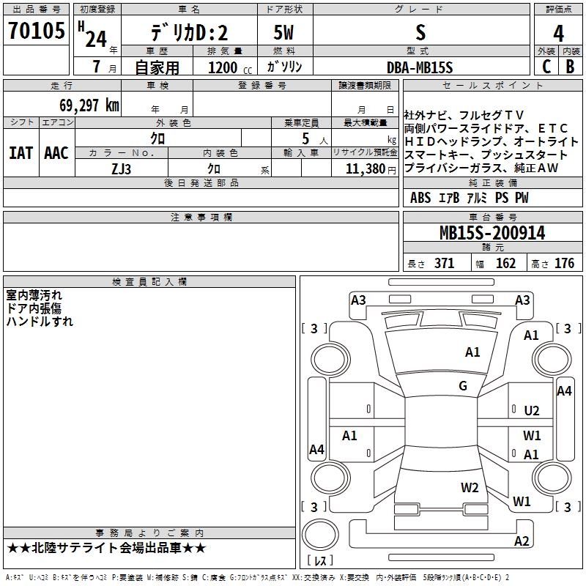The width and height of the screenshot is (586, 586).
Task: Select the ABS equipment label
Action: [x=420, y=197]
